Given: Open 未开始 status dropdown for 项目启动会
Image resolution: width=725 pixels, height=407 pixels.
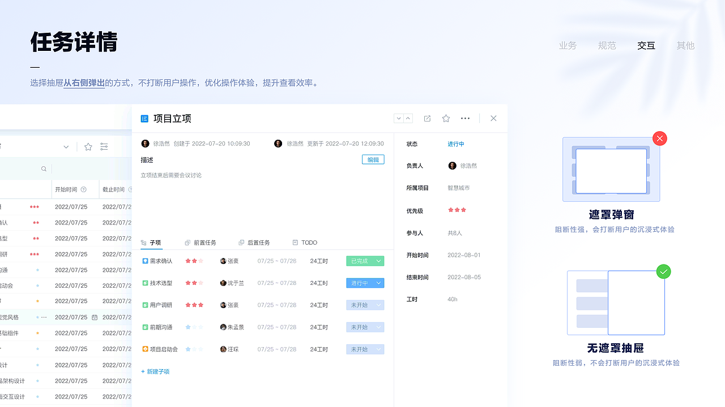Looking at the screenshot, I should tap(365, 349).
